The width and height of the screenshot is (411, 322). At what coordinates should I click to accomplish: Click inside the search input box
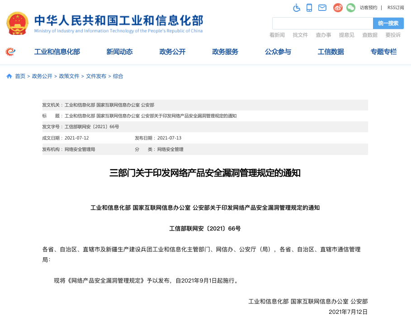323,23
